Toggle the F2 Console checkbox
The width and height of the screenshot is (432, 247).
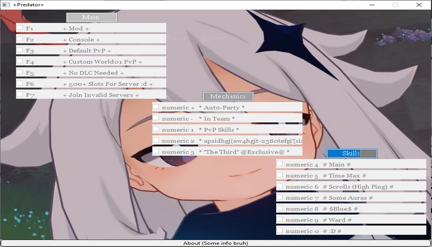point(20,39)
